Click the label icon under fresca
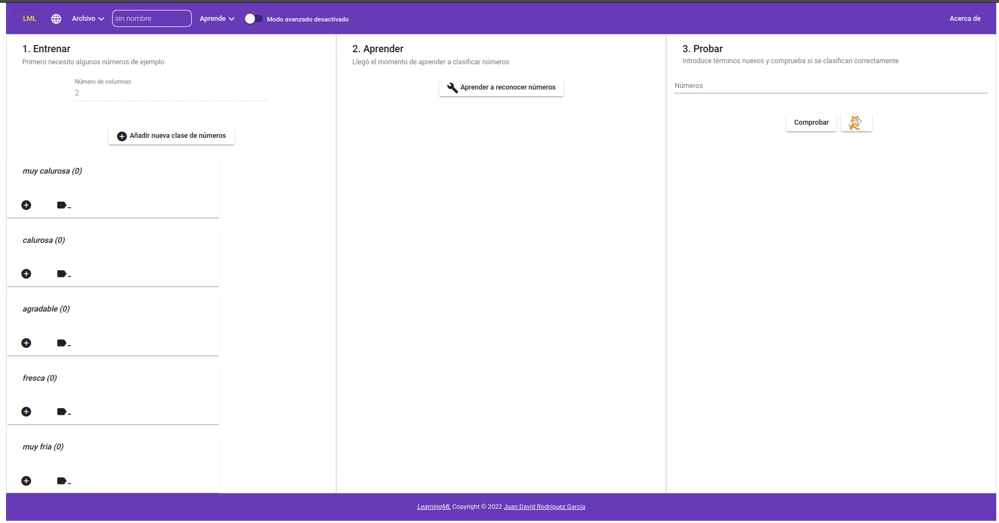Screen dimensions: 999x523 (63, 412)
